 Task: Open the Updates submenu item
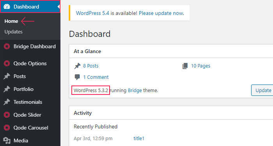(13, 32)
